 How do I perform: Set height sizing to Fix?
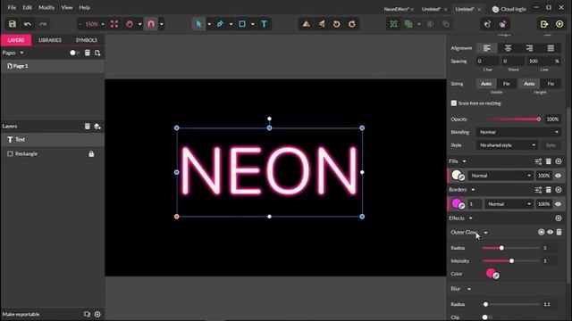(x=551, y=84)
